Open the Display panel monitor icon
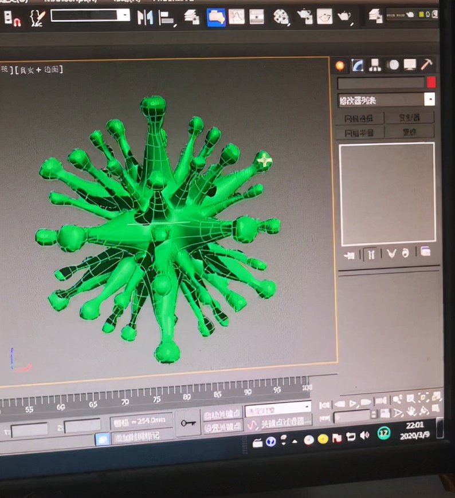Image resolution: width=455 pixels, height=498 pixels. click(x=409, y=65)
